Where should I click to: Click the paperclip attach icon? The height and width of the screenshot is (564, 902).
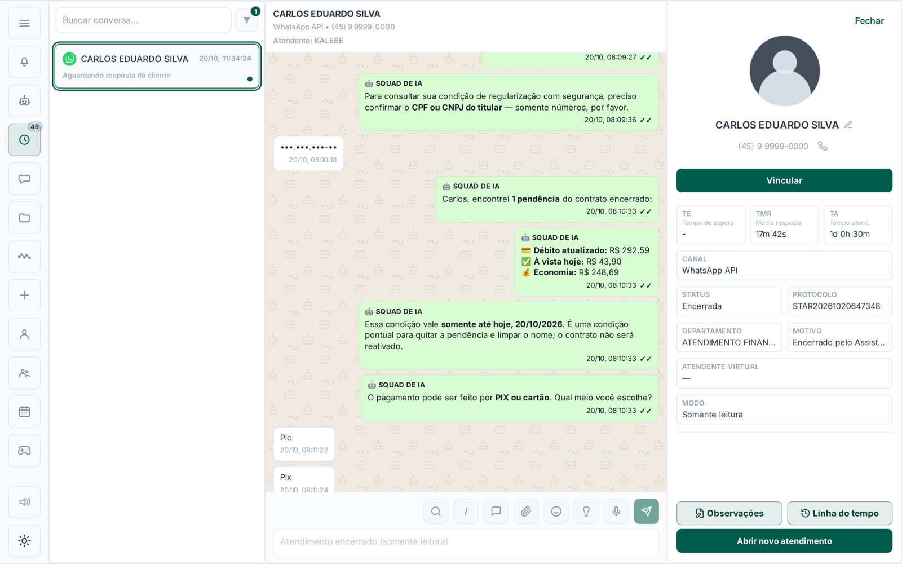click(526, 512)
